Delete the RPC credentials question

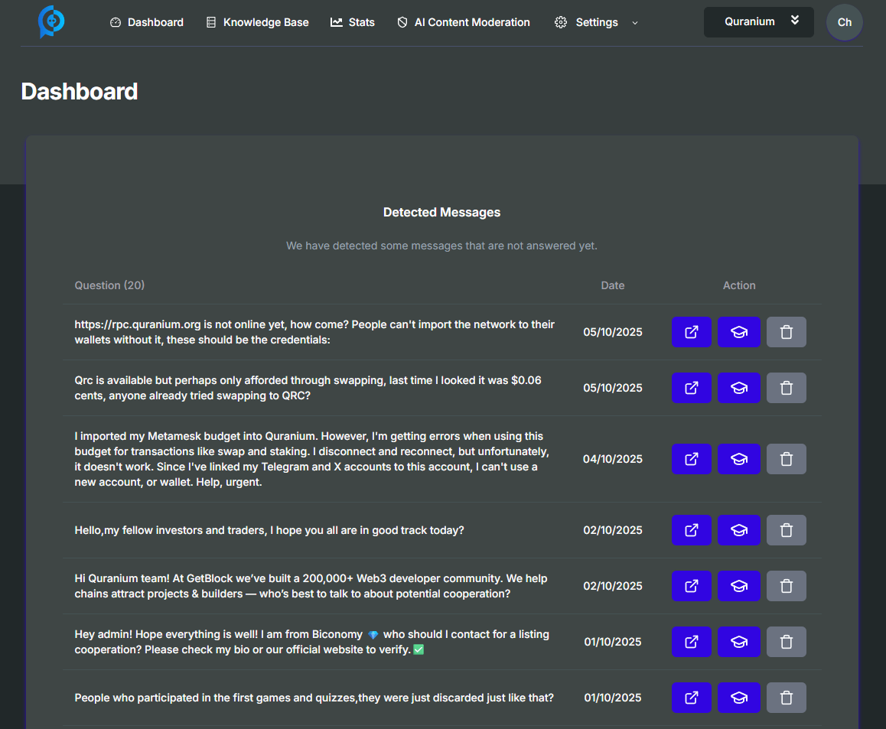[786, 332]
